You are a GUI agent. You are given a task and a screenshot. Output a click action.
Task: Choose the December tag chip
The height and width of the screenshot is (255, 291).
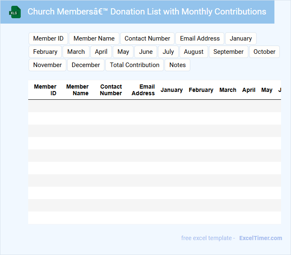pyautogui.click(x=86, y=65)
